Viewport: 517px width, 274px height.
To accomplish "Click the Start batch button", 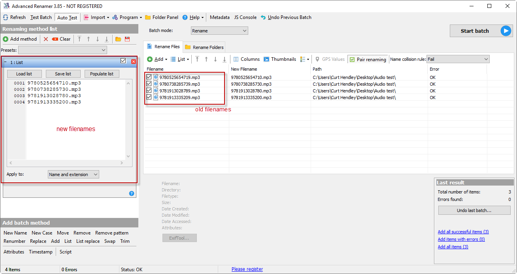I will pos(481,31).
